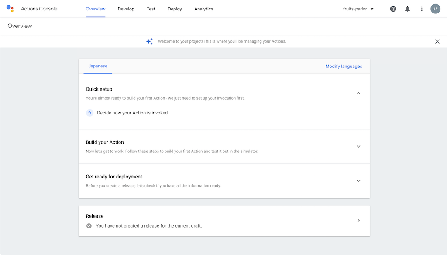Click the Build your Action heading
The width and height of the screenshot is (447, 255).
pyautogui.click(x=105, y=142)
